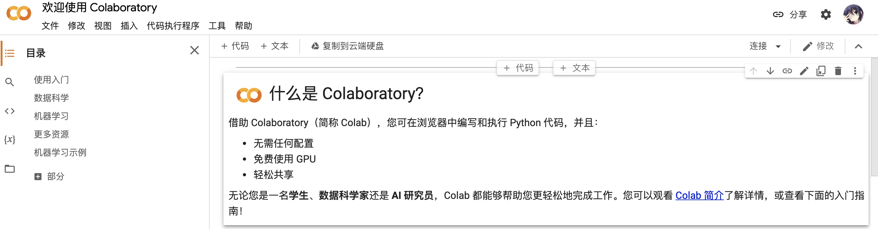Delete cell with trash icon
Screen dimensions: 878x229
[838, 71]
